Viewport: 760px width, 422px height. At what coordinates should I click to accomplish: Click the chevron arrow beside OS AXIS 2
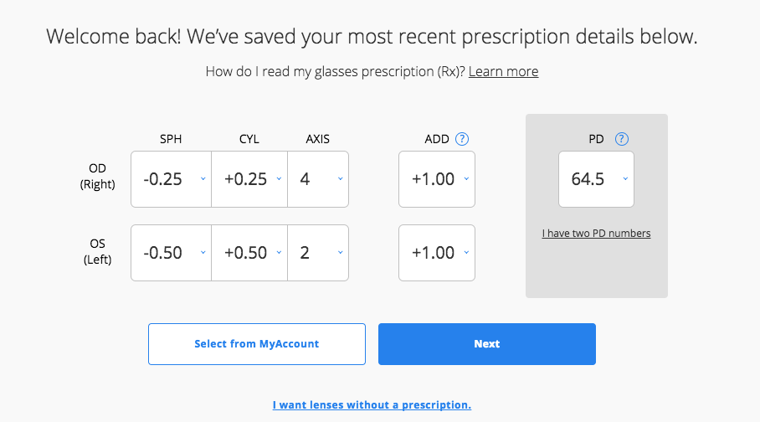341,253
